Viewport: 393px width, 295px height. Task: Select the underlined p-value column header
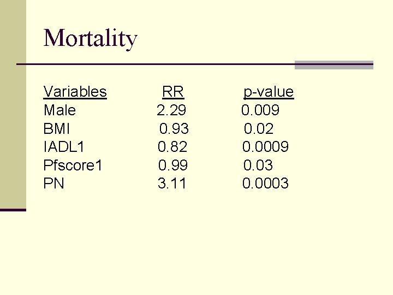click(268, 92)
